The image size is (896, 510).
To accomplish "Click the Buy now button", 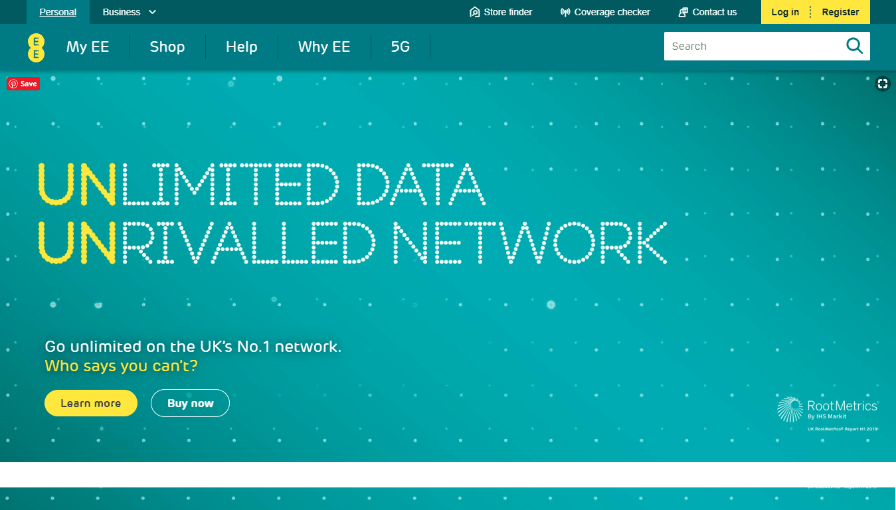I will click(x=191, y=403).
